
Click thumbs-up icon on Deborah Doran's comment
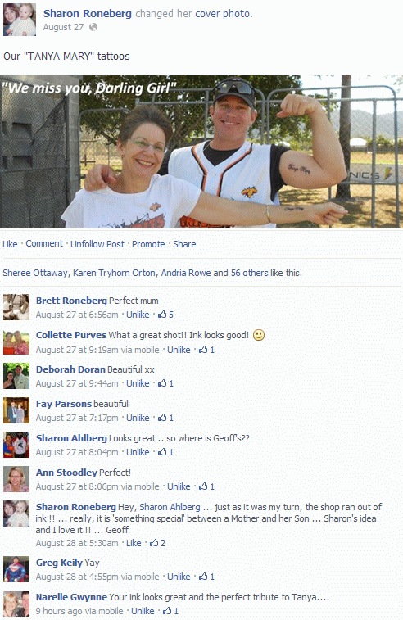162,383
